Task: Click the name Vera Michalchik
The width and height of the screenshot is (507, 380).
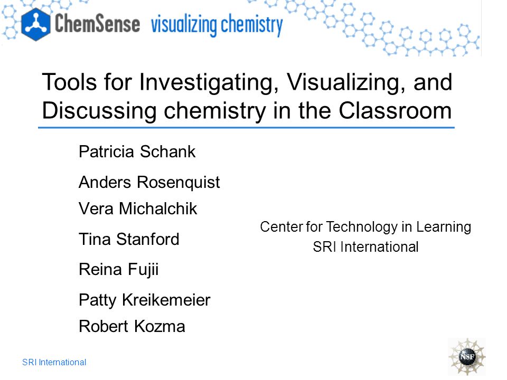Action: (138, 208)
